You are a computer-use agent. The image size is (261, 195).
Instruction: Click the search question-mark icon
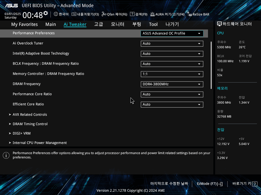[132, 14]
